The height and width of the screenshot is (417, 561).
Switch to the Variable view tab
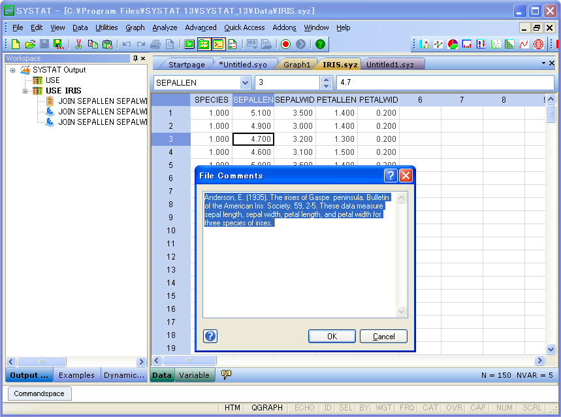click(194, 375)
